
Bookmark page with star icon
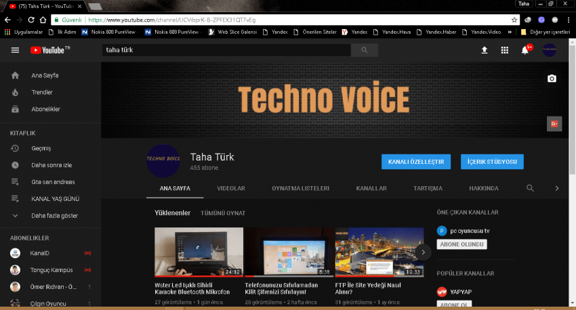[x=514, y=20]
